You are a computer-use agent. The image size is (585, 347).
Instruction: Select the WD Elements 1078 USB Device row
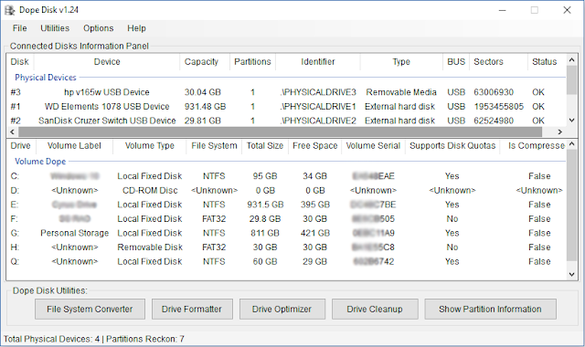tap(286, 107)
